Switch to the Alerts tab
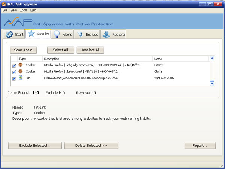Screen dimensions: 225x169 click(x=63, y=34)
